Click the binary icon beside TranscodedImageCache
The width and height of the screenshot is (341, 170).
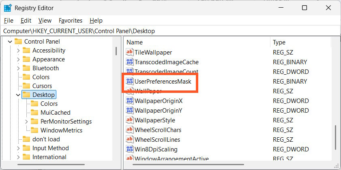[x=130, y=62]
